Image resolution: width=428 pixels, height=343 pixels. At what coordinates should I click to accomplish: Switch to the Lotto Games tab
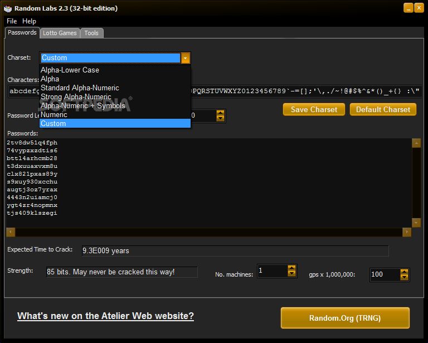coord(60,33)
